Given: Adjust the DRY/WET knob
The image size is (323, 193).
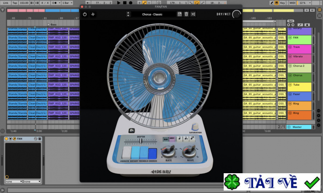Looking at the screenshot, I should pos(237,14).
